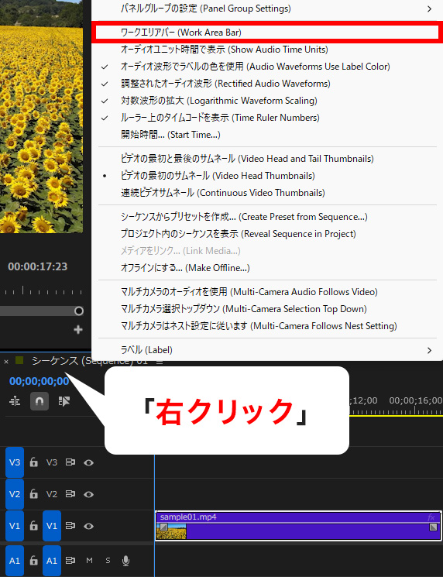Image resolution: width=443 pixels, height=577 pixels.
Task: Hide track V2 with the eye icon
Action: pyautogui.click(x=88, y=494)
